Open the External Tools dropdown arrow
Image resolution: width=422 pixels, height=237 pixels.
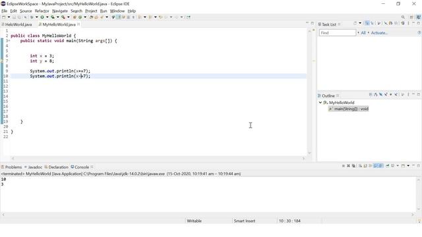point(69,17)
